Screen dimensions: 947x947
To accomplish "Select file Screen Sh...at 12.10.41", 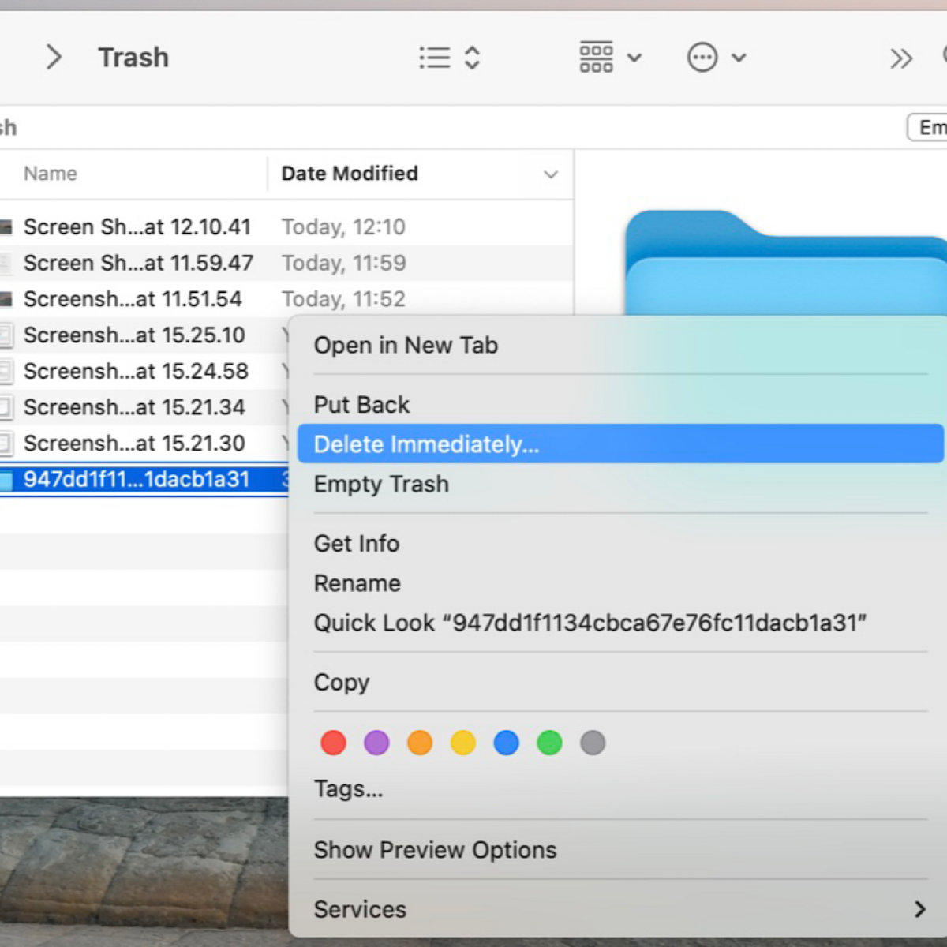I will [x=137, y=227].
